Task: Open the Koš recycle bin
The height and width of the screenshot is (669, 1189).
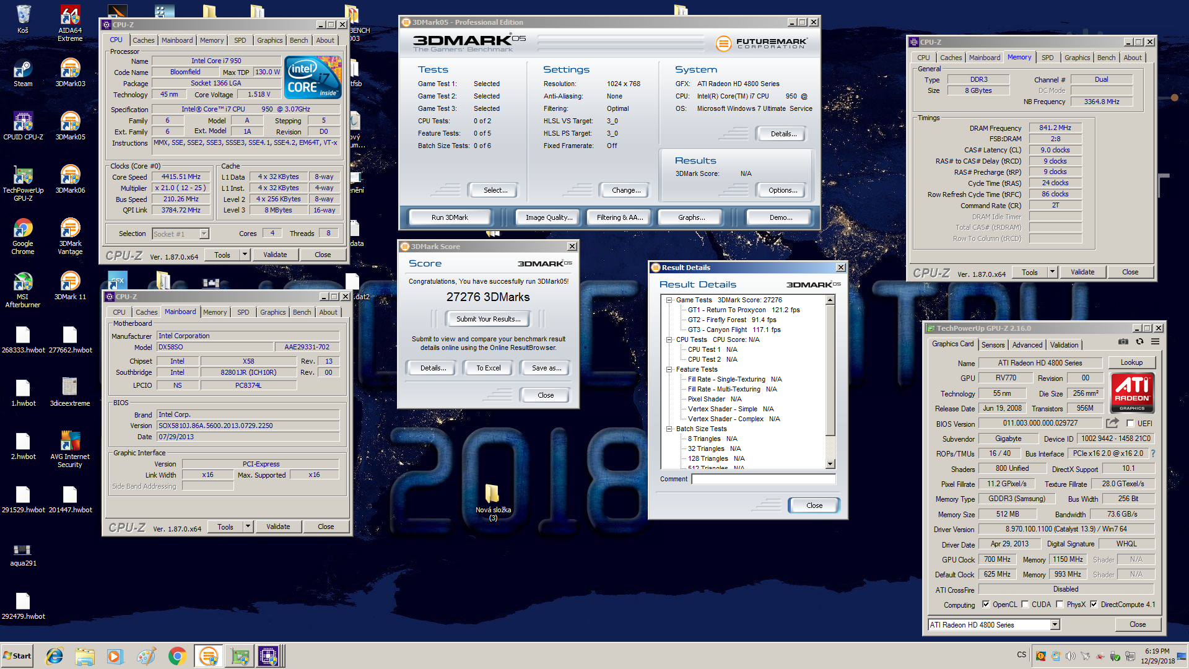Action: tap(23, 20)
